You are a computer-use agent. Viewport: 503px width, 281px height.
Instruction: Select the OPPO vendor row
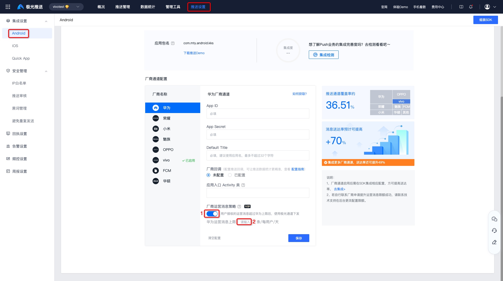[173, 150]
